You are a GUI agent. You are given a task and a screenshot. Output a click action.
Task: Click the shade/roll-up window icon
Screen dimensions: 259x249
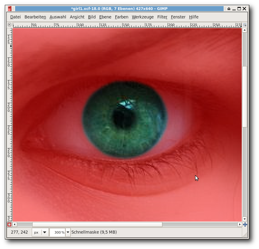tap(229, 9)
